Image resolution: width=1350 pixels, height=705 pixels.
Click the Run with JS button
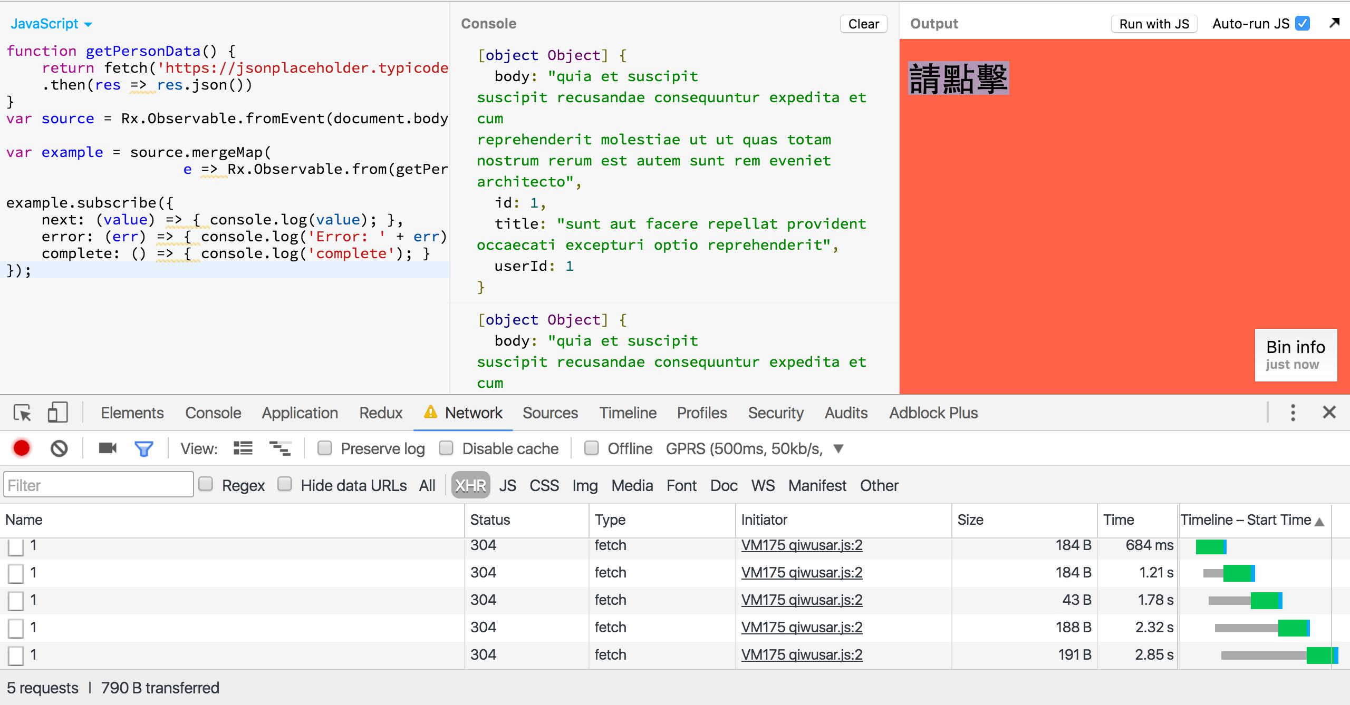(x=1154, y=24)
